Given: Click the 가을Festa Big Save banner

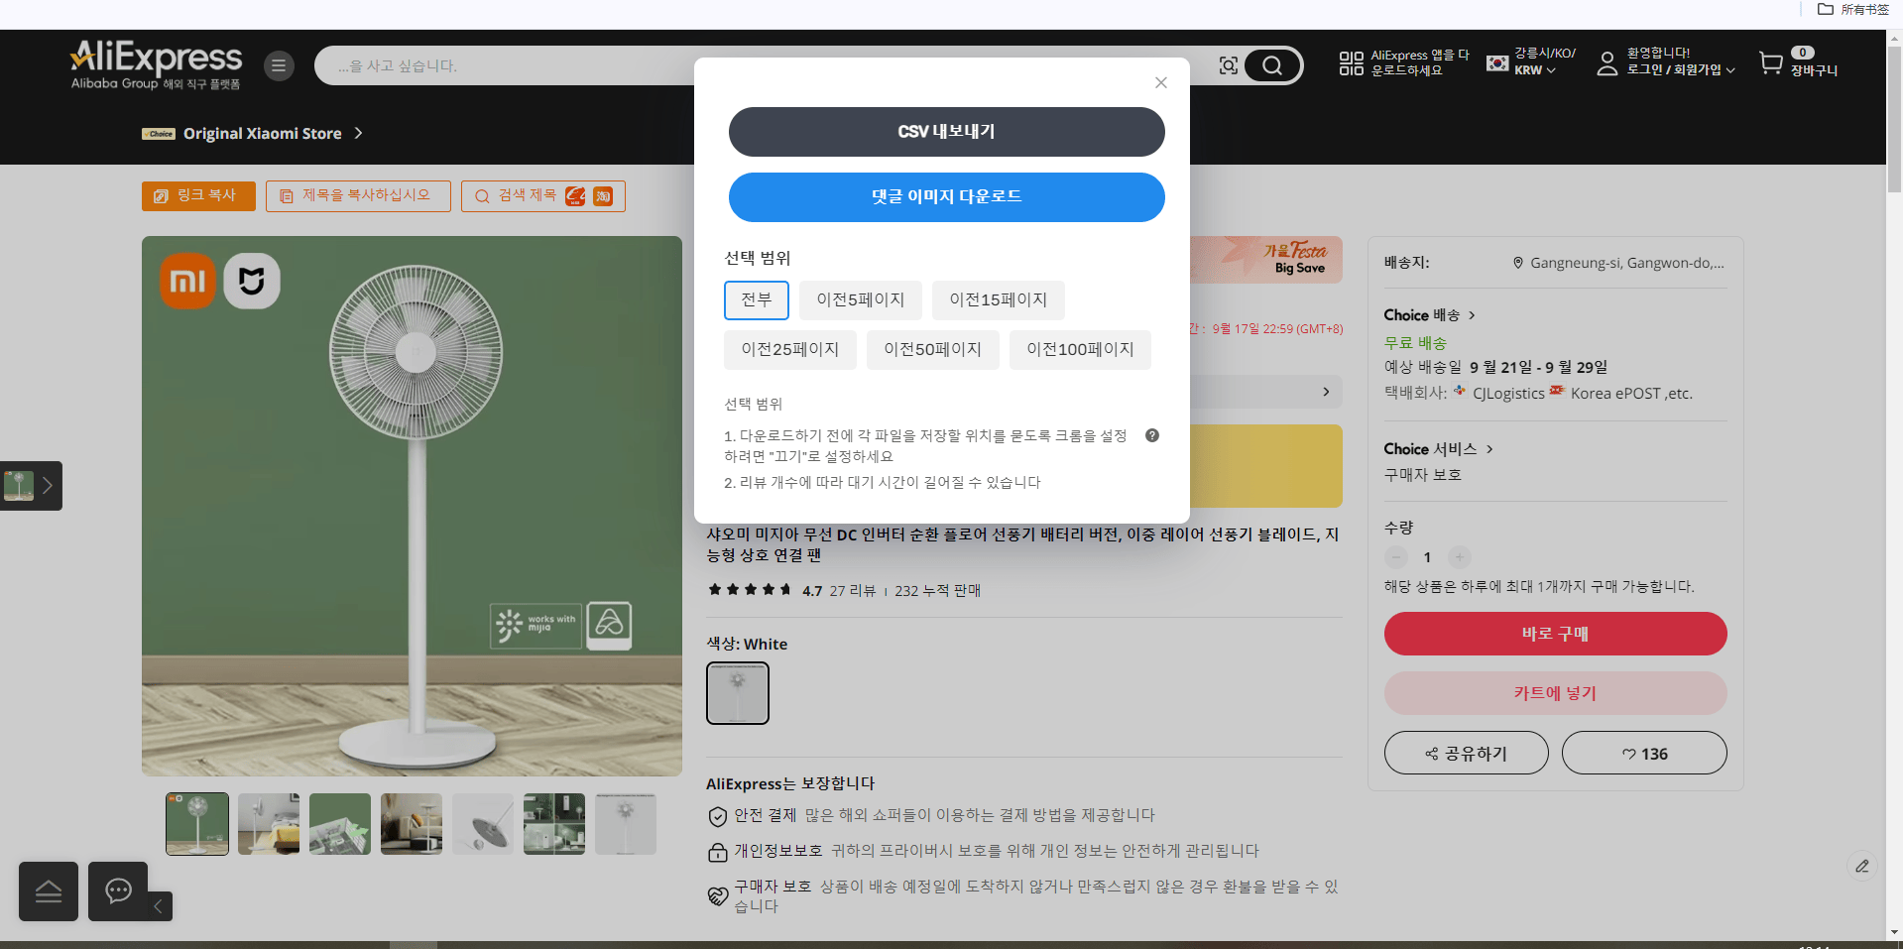Looking at the screenshot, I should [x=1266, y=260].
